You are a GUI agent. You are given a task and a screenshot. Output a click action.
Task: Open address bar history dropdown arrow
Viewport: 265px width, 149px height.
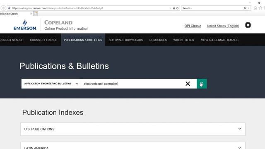click(x=171, y=8)
